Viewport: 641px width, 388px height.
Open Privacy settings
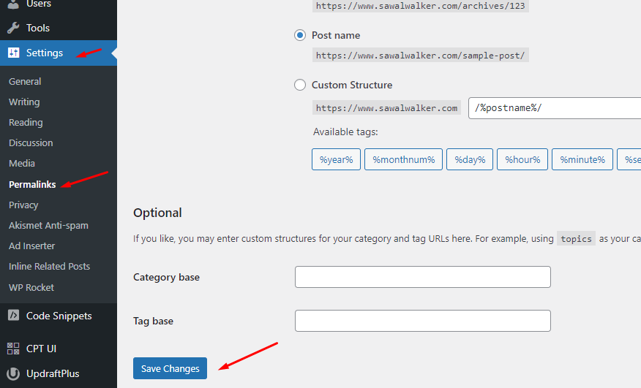[x=23, y=205]
